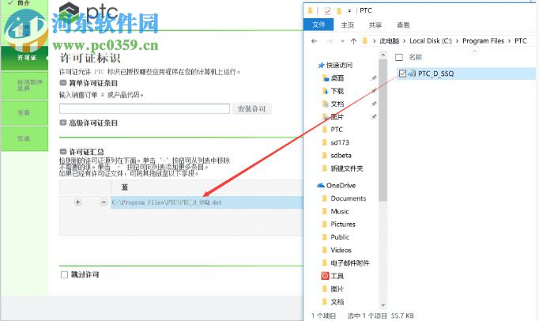Go to the 完成 step in the sidebar
The image size is (539, 321).
pyautogui.click(x=24, y=138)
